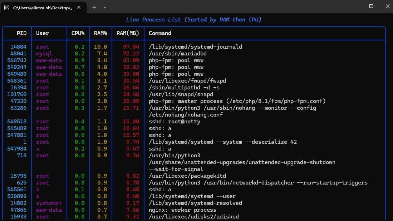
Task: Click the User column header
Action: [x=42, y=33]
